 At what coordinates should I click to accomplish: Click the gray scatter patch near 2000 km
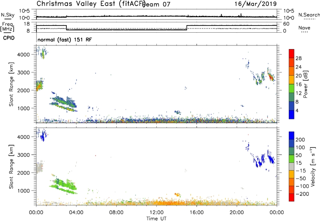[x=40, y=167]
